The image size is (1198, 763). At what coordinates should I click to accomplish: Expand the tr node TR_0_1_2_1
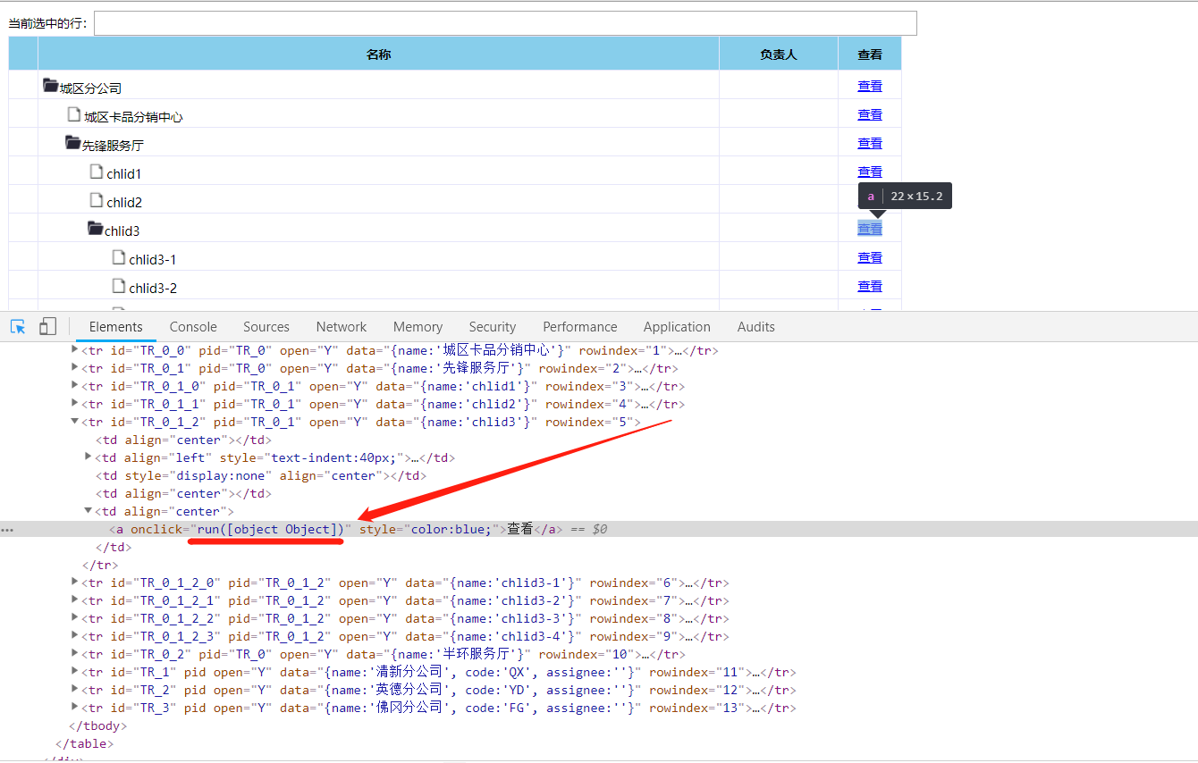pyautogui.click(x=74, y=600)
